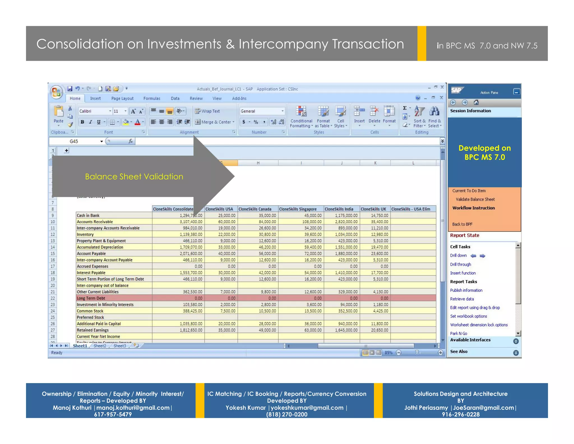Expand the formula bar
574x444 pixels.
442,141
